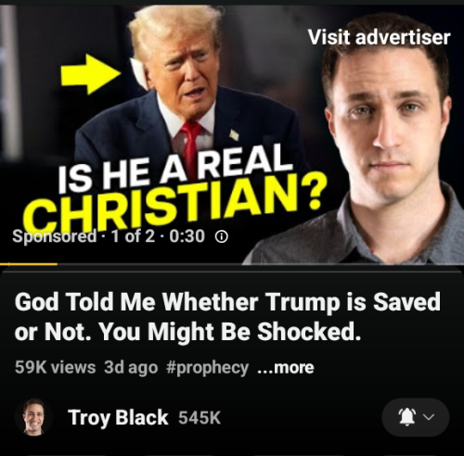Tap the notification bell icon

tap(407, 417)
